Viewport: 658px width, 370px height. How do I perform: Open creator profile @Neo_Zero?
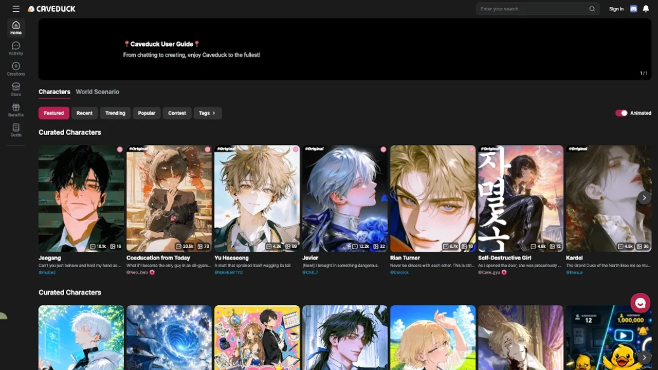[137, 272]
